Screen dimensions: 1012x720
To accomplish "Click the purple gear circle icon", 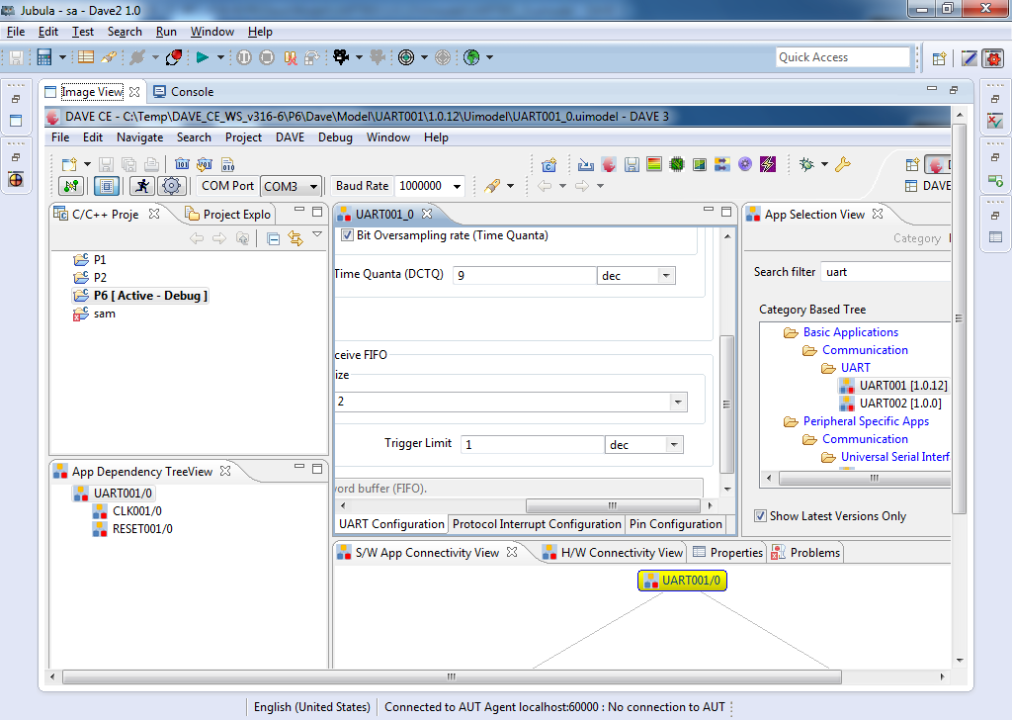I will pyautogui.click(x=745, y=164).
